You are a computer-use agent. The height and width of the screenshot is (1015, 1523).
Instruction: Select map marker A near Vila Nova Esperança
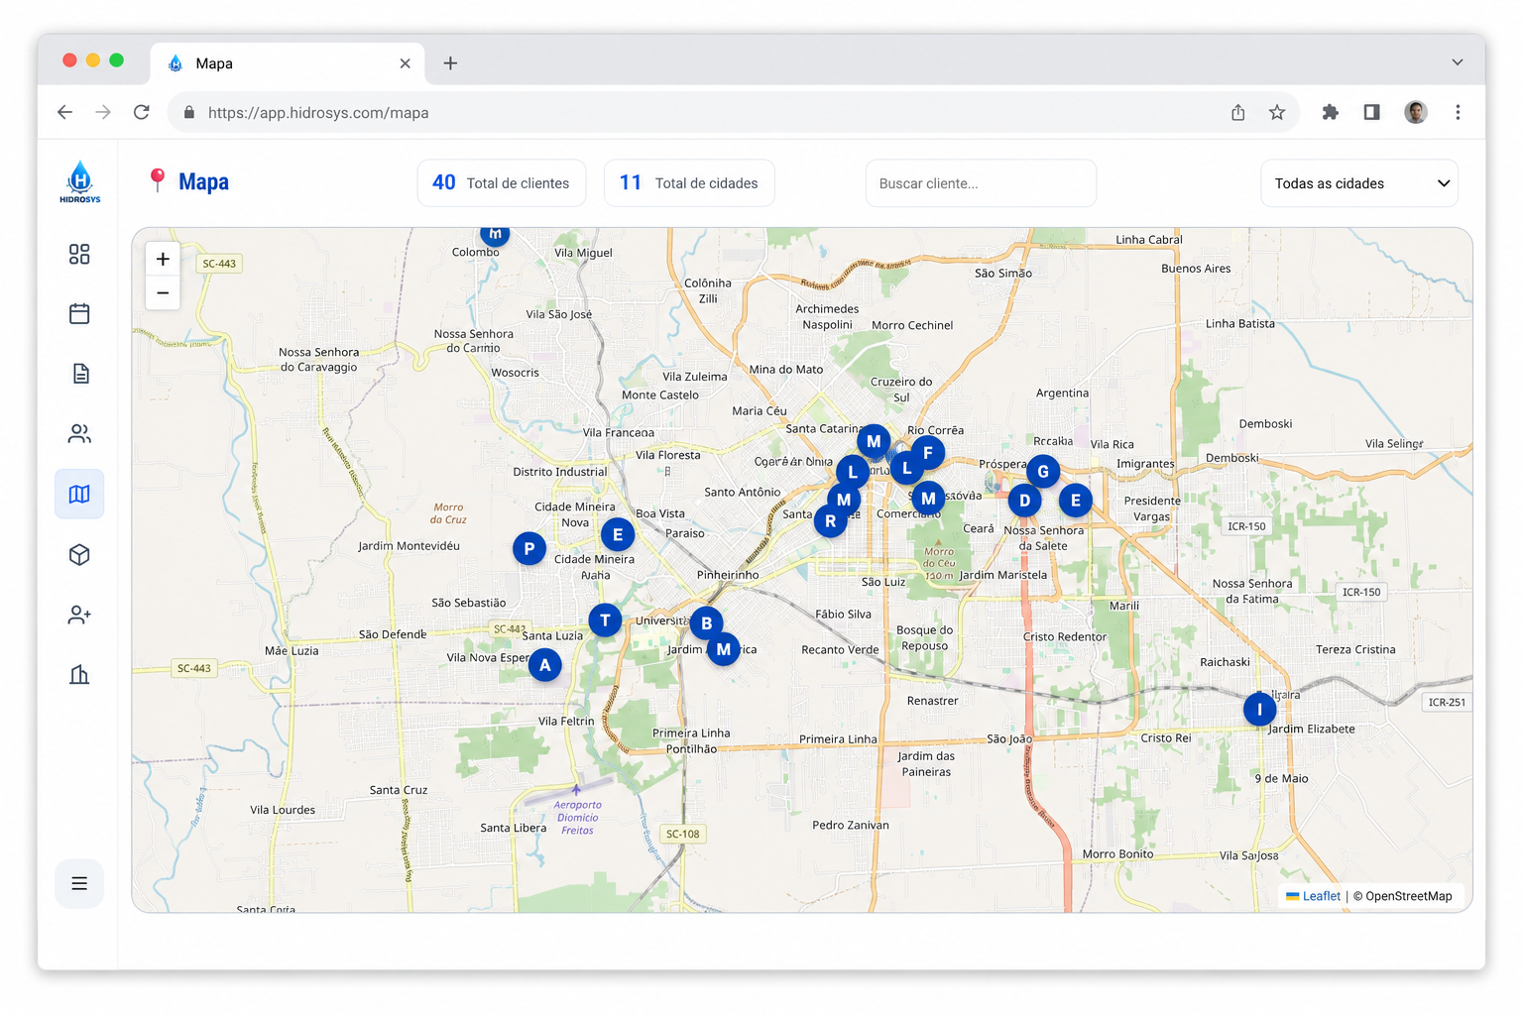(x=544, y=665)
